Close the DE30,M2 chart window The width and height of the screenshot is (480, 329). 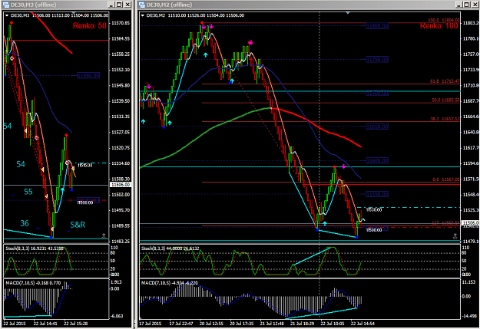(475, 5)
